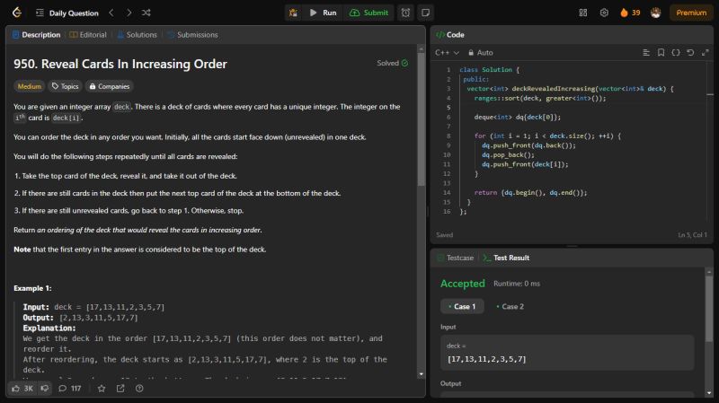
Task: Expand the Companies tag section
Action: pos(109,87)
